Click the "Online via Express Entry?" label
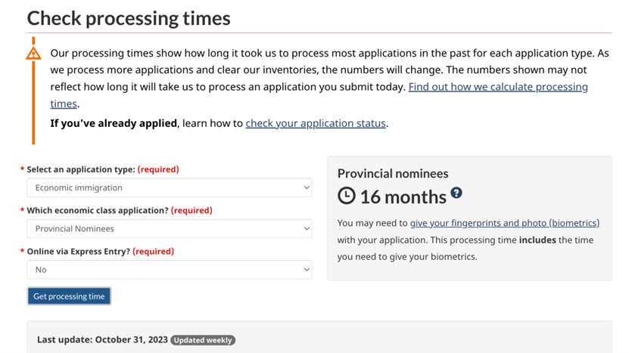The height and width of the screenshot is (353, 629). click(79, 251)
